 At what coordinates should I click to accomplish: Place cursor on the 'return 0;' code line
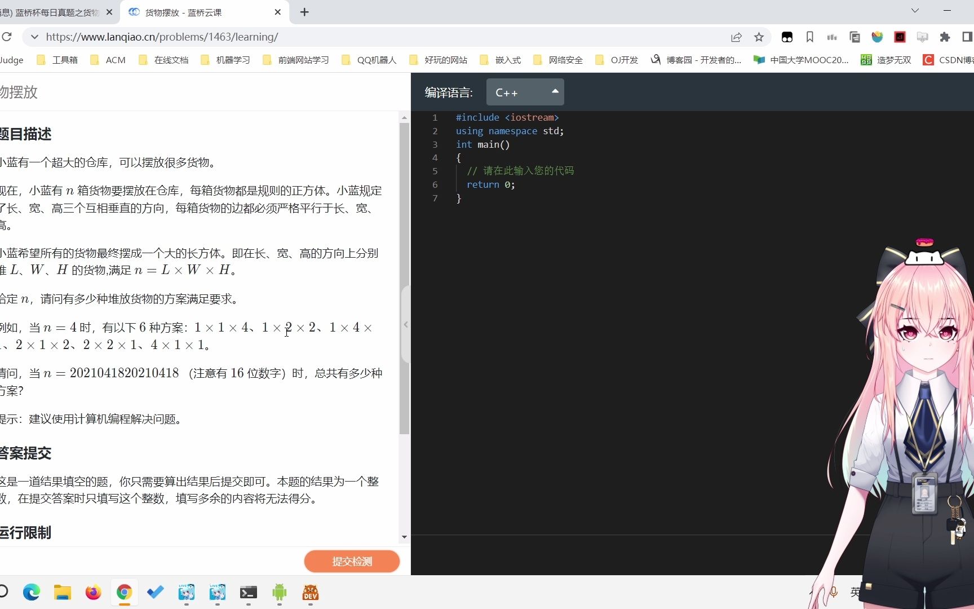coord(491,184)
